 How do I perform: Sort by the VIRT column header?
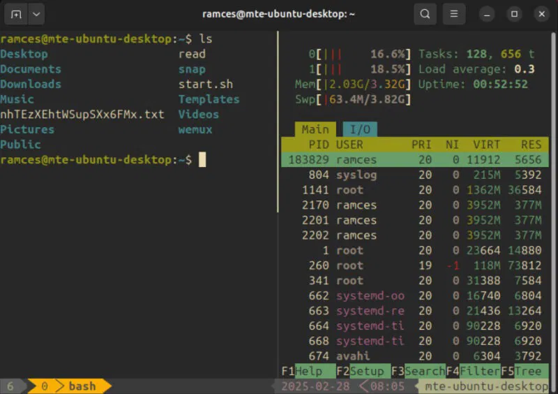point(487,145)
